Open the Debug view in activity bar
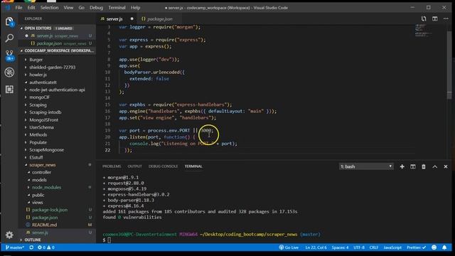455x256 pixels. (9, 73)
